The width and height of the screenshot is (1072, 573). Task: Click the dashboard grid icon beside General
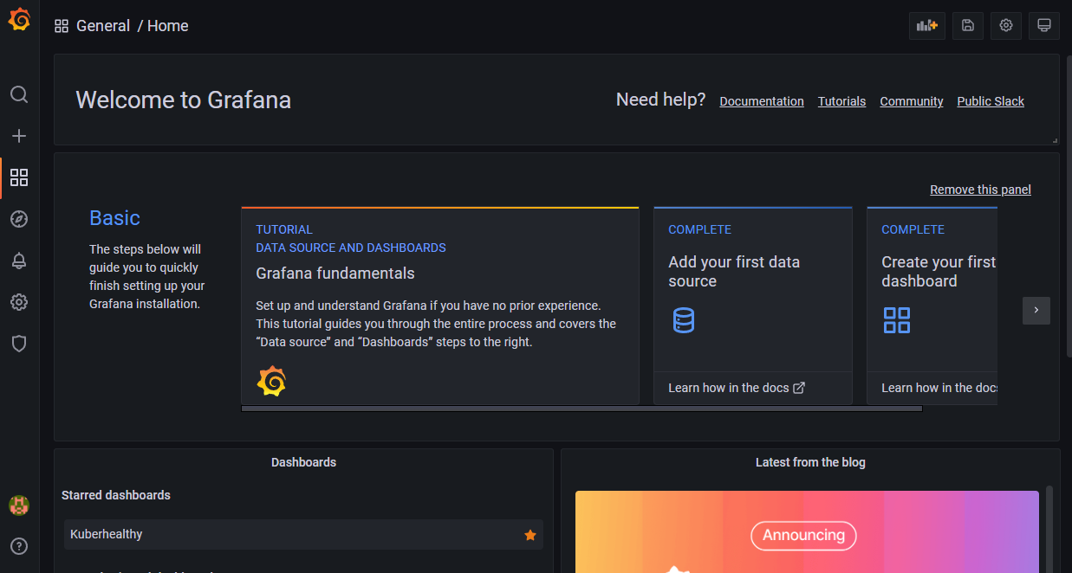(62, 26)
